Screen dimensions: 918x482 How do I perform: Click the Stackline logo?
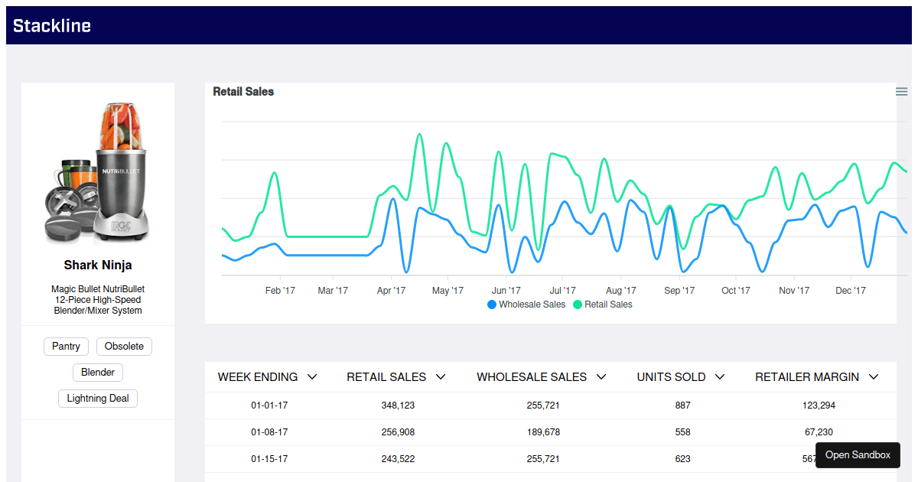coord(51,24)
